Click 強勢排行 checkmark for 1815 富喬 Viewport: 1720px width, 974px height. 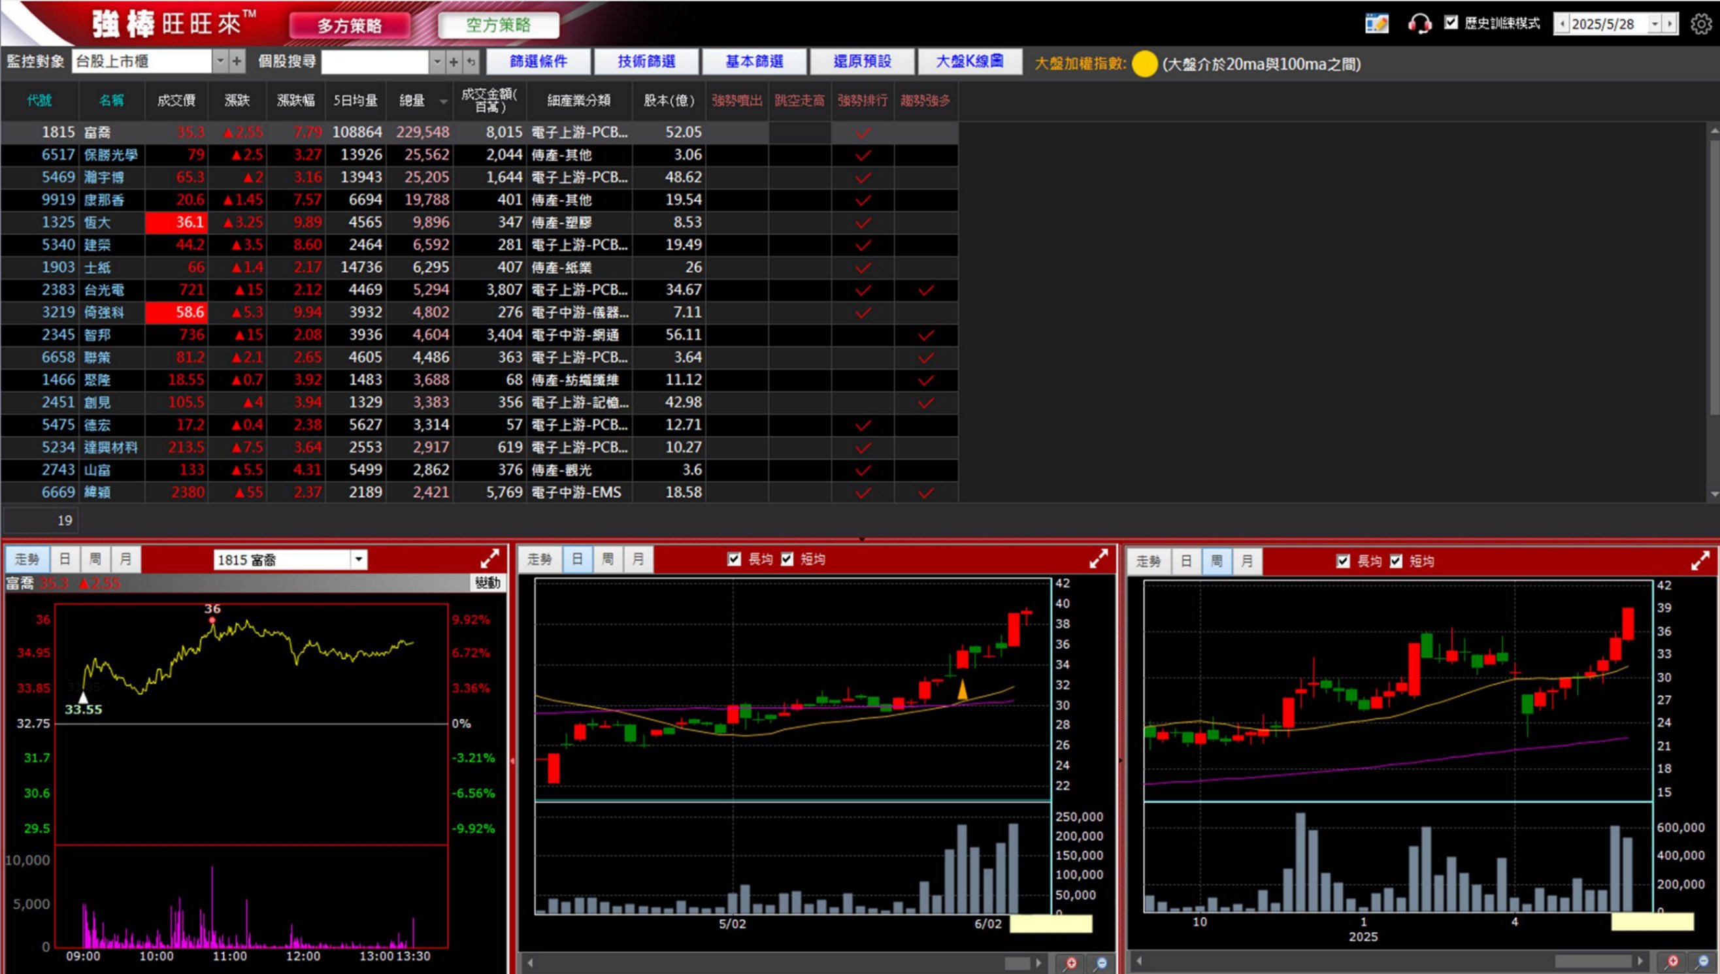point(863,133)
